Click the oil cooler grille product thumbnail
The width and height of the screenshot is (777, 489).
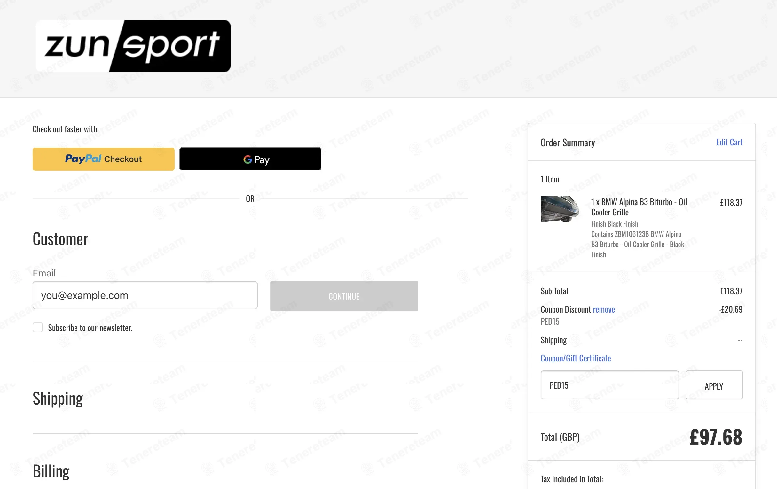click(560, 209)
